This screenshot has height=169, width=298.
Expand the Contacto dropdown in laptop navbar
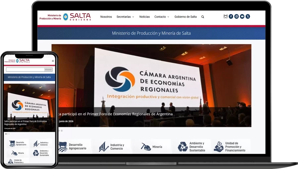[x=162, y=17]
